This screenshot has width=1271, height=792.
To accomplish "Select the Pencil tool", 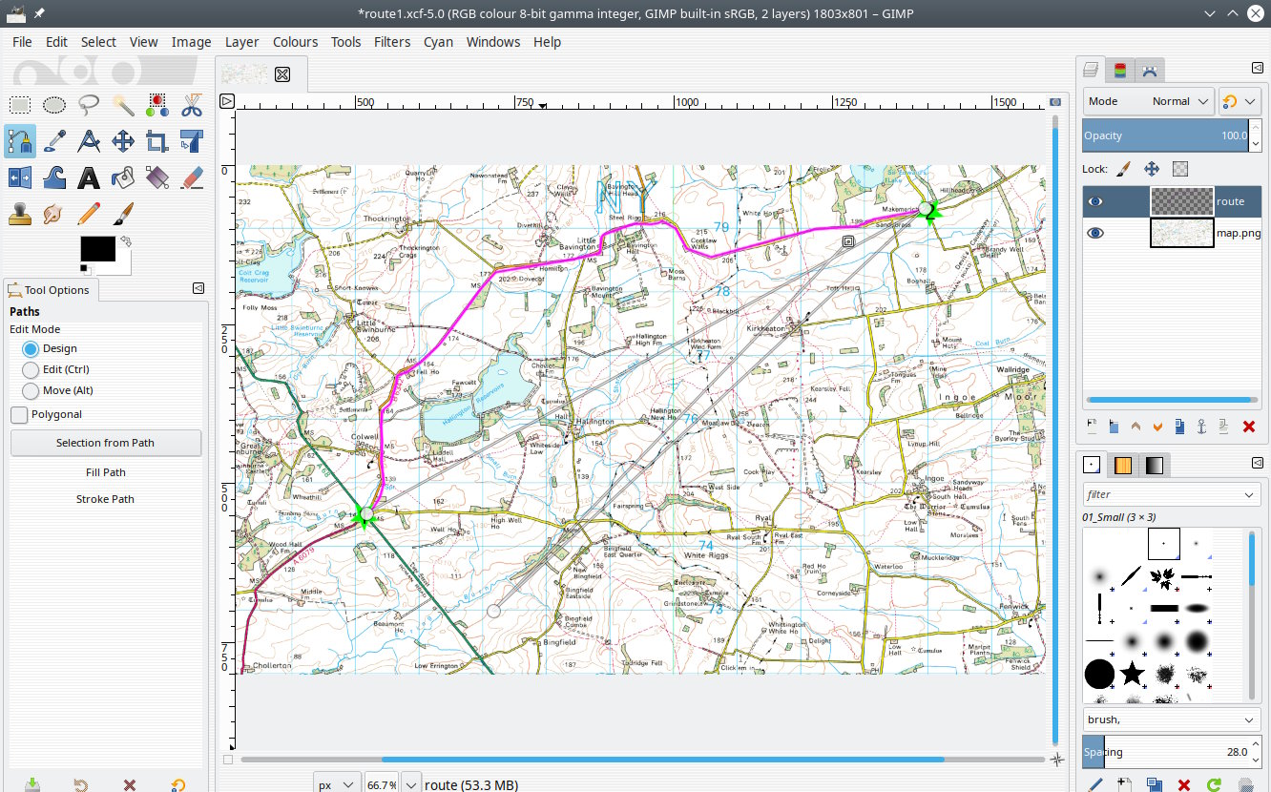I will [x=89, y=212].
